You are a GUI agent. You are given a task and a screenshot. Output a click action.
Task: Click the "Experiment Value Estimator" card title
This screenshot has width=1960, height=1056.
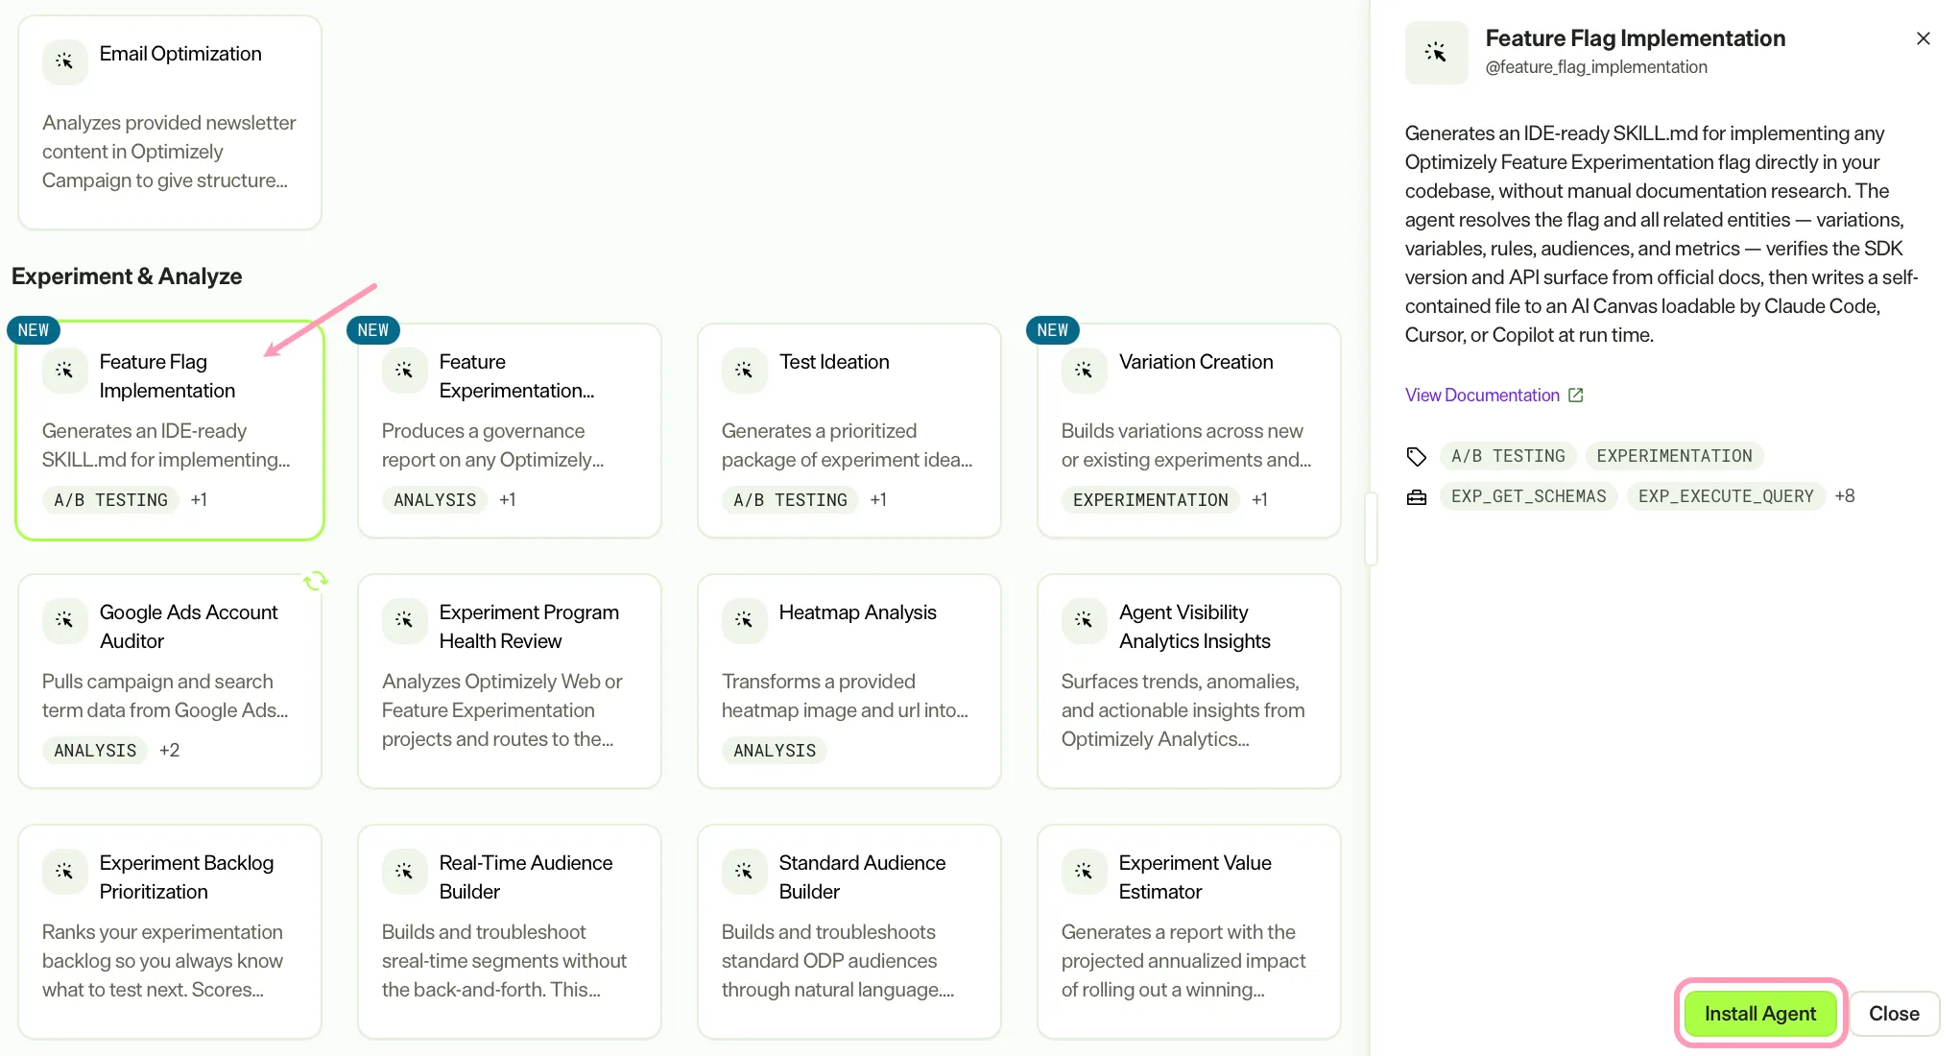[1195, 877]
